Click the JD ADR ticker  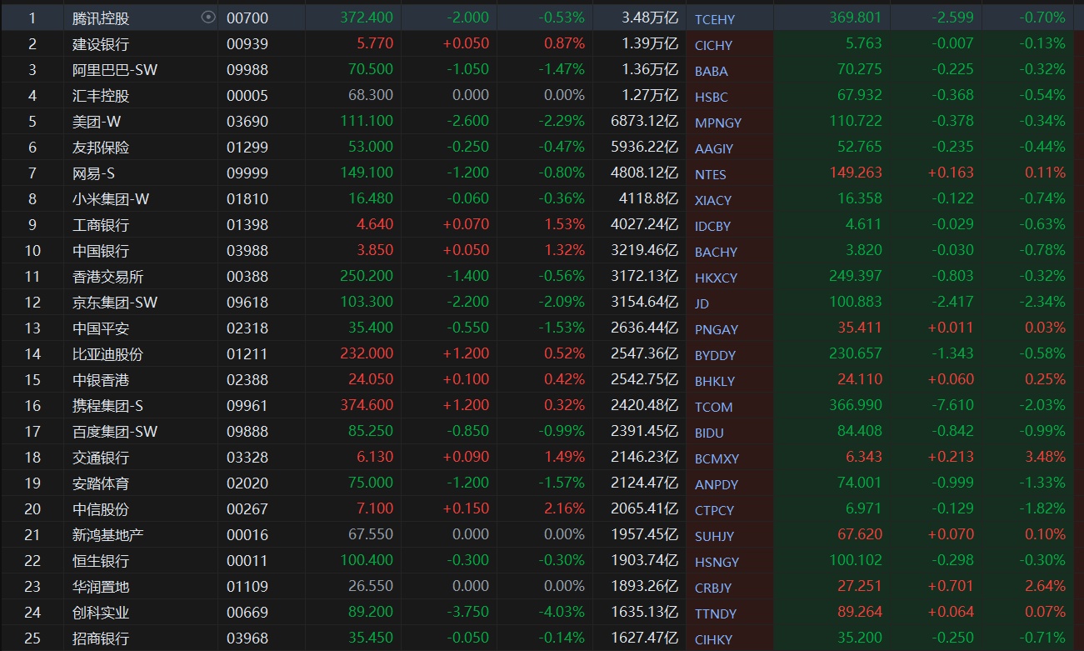702,303
